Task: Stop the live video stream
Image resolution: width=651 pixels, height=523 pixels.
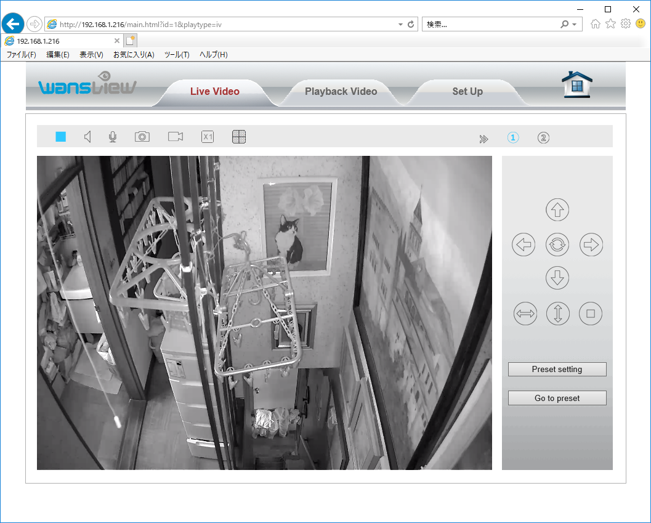Action: tap(60, 137)
